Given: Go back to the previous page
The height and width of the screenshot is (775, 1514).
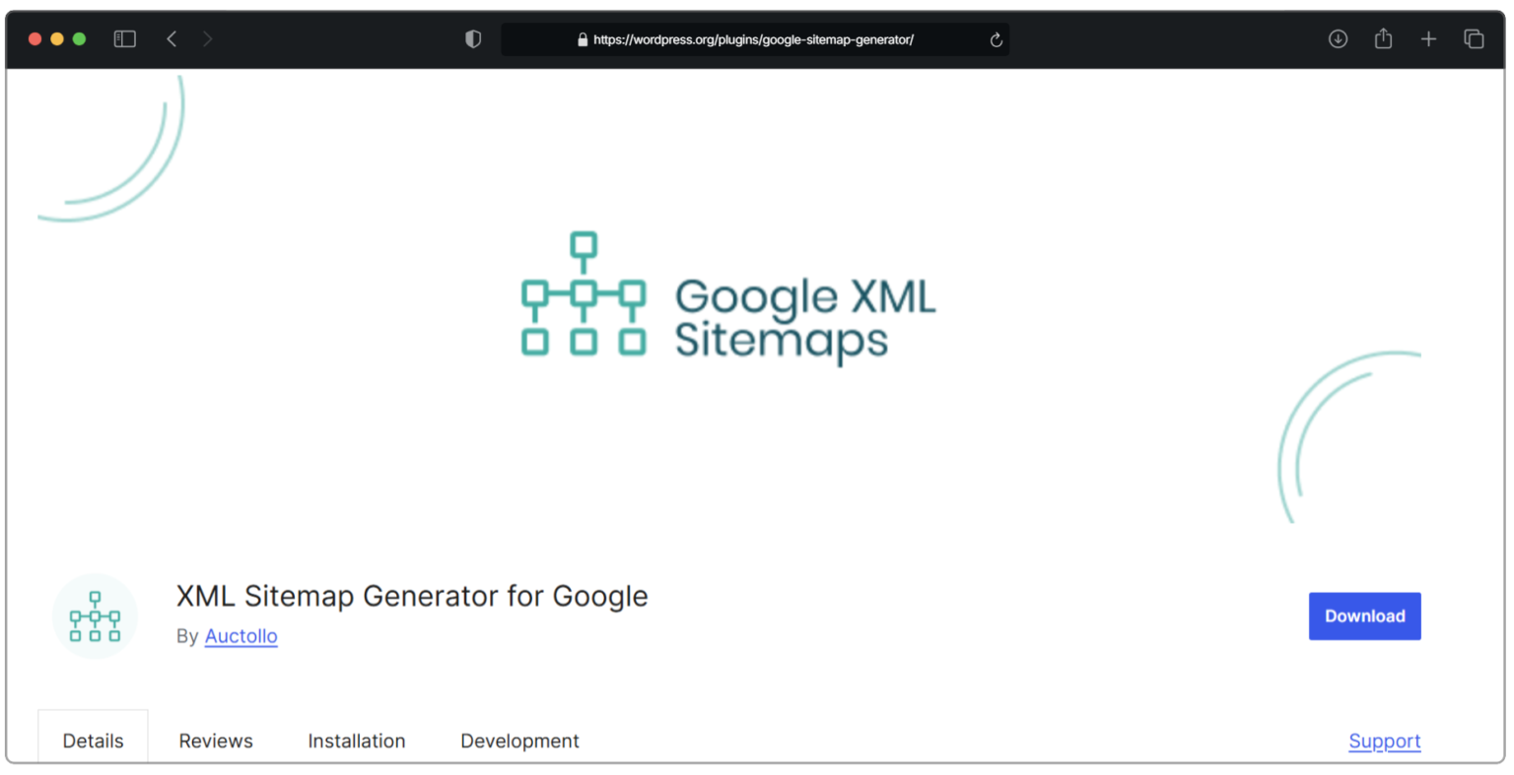Looking at the screenshot, I should 172,38.
